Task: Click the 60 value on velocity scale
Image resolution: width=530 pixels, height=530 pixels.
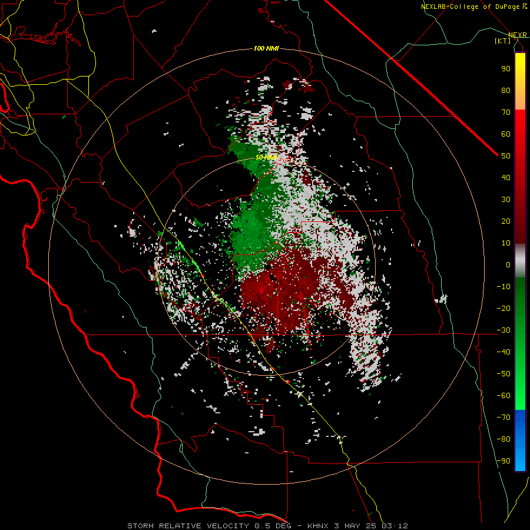Action: click(x=506, y=134)
